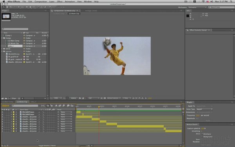Viewport: 235px width, 147px height.
Task: Open the Window menu
Action: [88, 2]
